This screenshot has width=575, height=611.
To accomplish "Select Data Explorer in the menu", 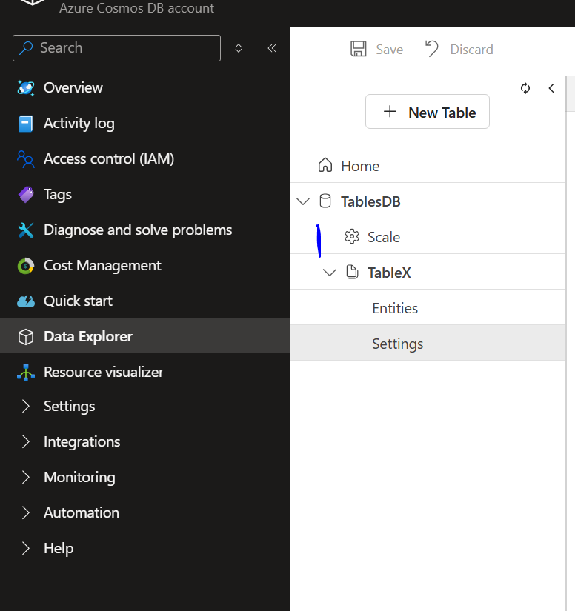I will pos(144,337).
